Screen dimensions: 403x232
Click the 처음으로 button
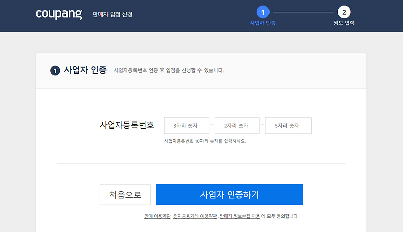point(125,195)
